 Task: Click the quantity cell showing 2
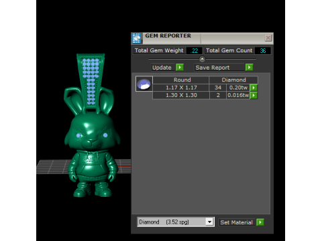pyautogui.click(x=218, y=95)
